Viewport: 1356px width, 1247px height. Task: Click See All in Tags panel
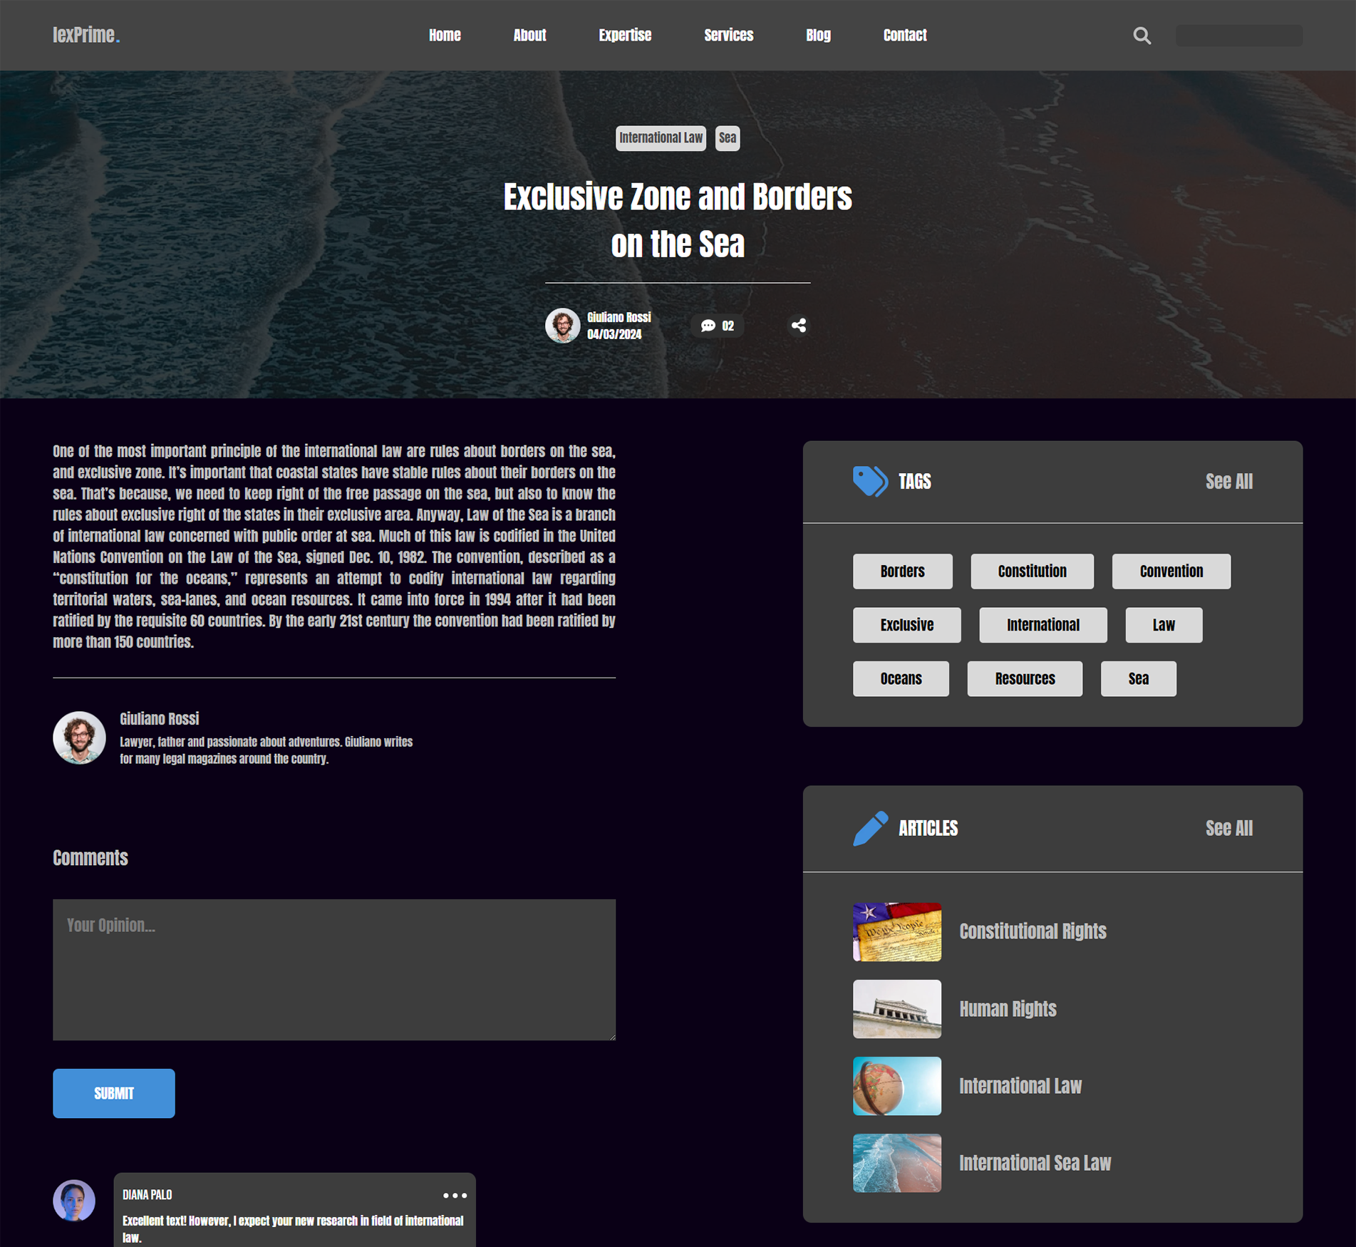1228,482
